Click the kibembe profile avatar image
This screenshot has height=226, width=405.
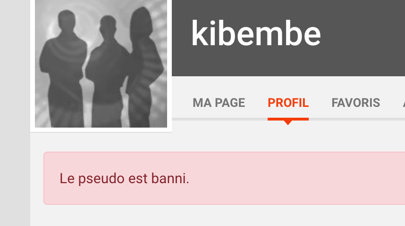click(x=101, y=64)
